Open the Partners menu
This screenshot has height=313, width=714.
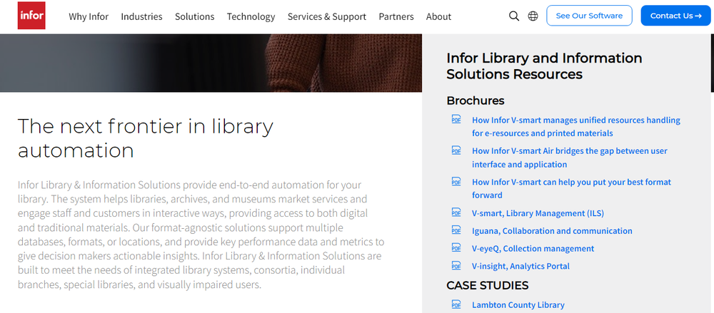(396, 17)
